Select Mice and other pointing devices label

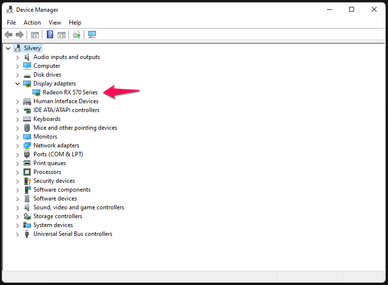coord(75,128)
